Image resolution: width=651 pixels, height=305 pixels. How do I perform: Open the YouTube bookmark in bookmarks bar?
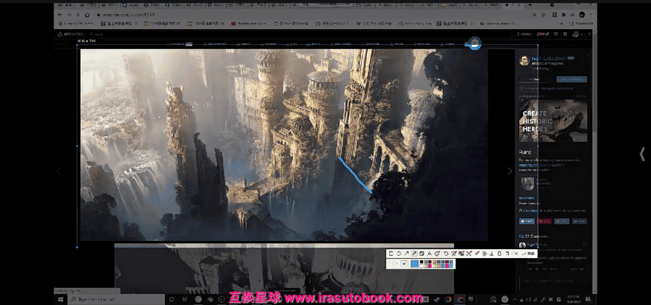point(250,23)
